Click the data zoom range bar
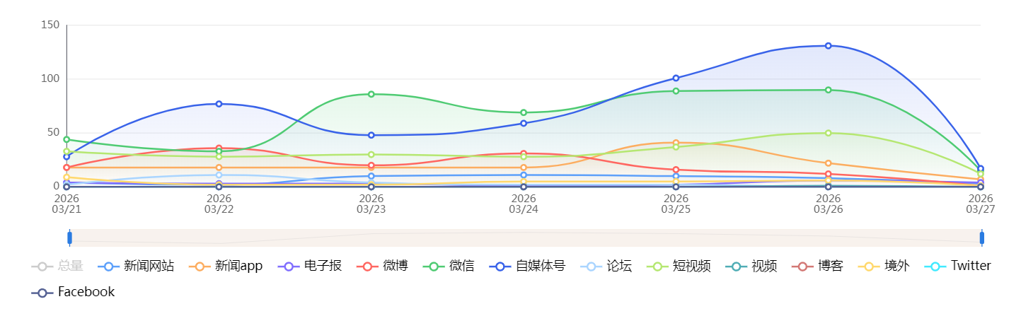Viewport: 1021px width, 316px height. tap(525, 238)
